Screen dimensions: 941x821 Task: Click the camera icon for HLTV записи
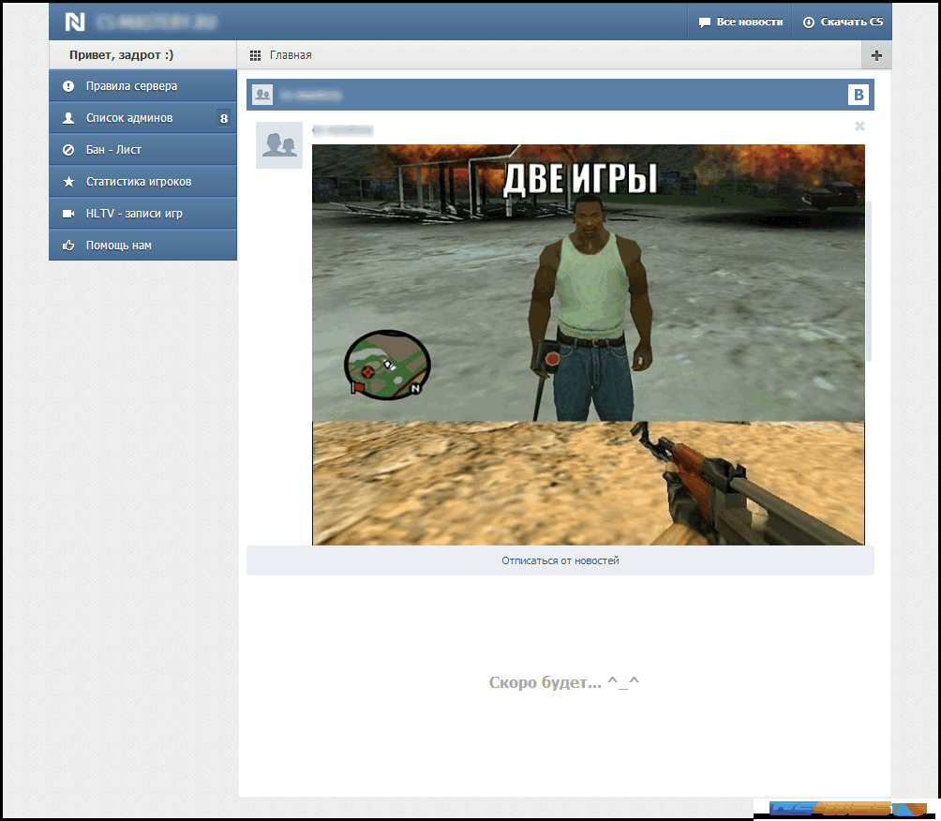(x=68, y=213)
